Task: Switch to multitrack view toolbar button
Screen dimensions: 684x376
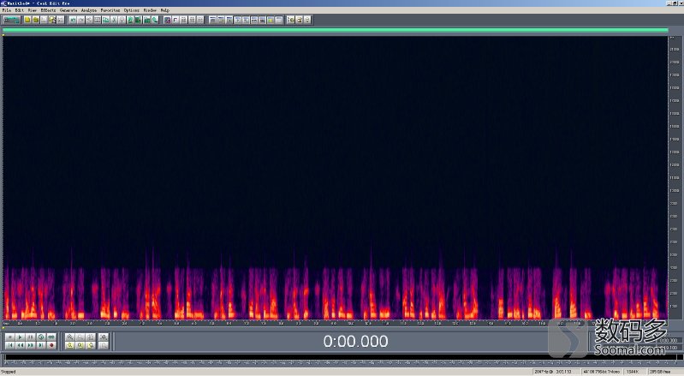Action: click(11, 20)
